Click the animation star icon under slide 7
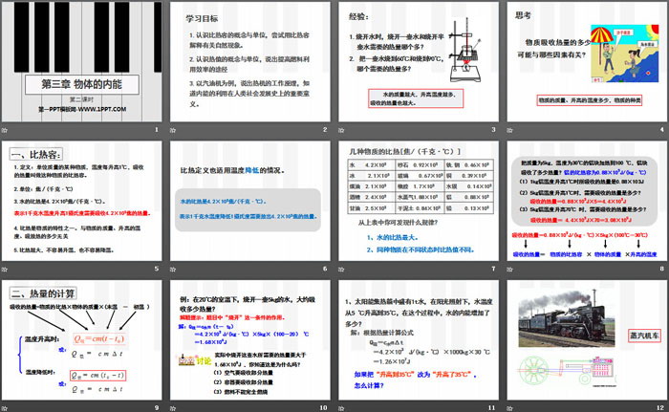Viewport: 669px width, 412px height. click(x=341, y=269)
